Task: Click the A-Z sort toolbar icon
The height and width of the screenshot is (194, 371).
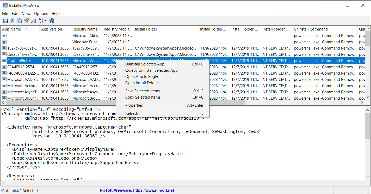Action: pyautogui.click(x=41, y=21)
